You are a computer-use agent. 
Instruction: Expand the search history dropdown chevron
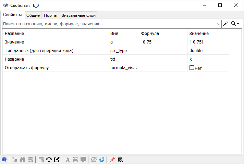[x=219, y=24]
